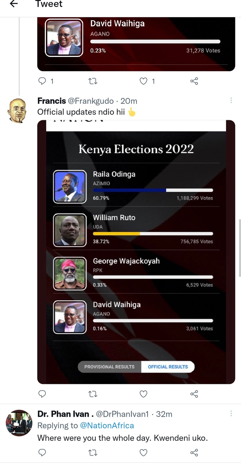Open more options for Dr. Phan Ivan's tweet
Image resolution: width=241 pixels, height=466 pixels.
point(231,414)
